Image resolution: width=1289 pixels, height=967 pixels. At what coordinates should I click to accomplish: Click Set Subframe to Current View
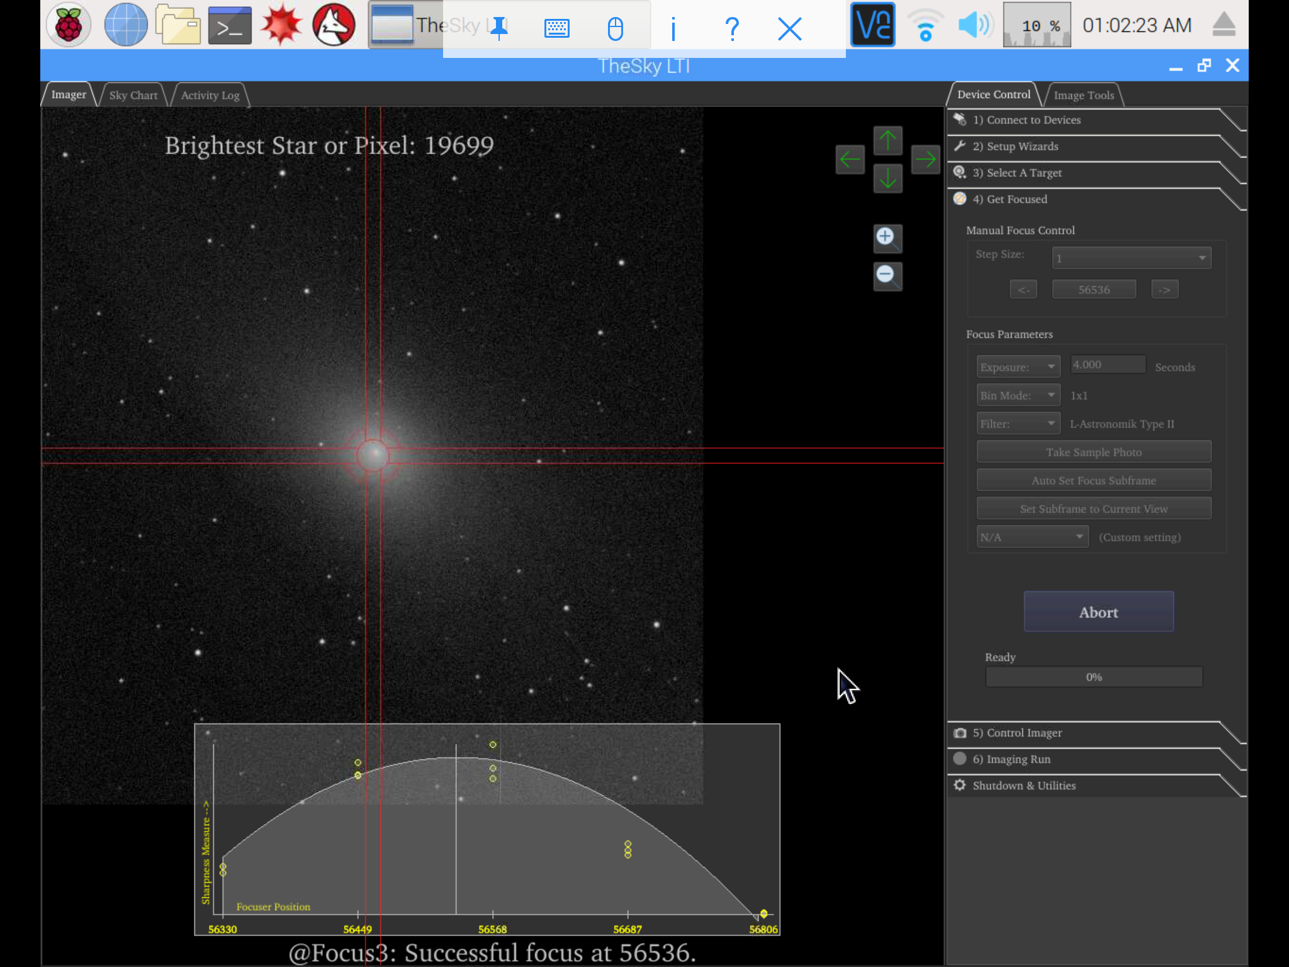coord(1094,509)
